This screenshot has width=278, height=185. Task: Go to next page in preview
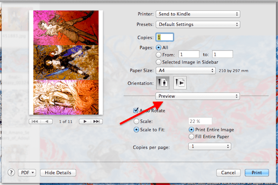[x=85, y=122]
